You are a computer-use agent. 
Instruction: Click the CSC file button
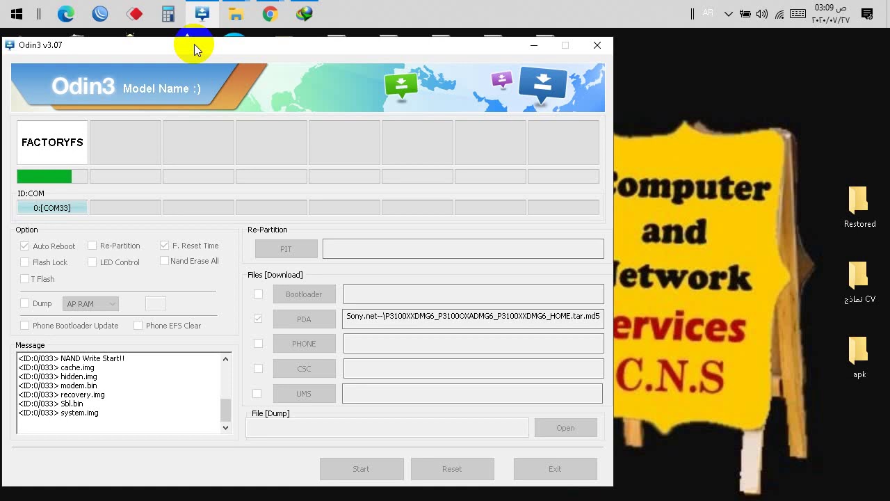(304, 369)
